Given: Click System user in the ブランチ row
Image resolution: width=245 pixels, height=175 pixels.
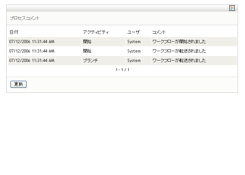Looking at the screenshot, I should 134,61.
